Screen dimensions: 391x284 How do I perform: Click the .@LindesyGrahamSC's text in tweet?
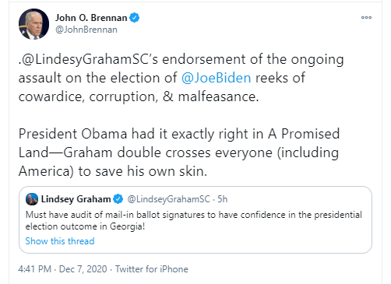(x=88, y=59)
